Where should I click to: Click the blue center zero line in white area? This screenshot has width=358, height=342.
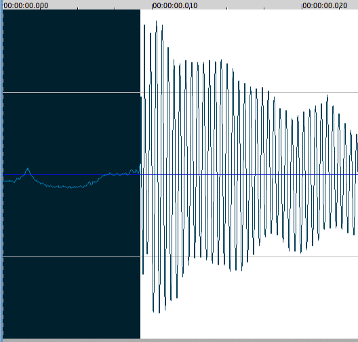pos(249,175)
